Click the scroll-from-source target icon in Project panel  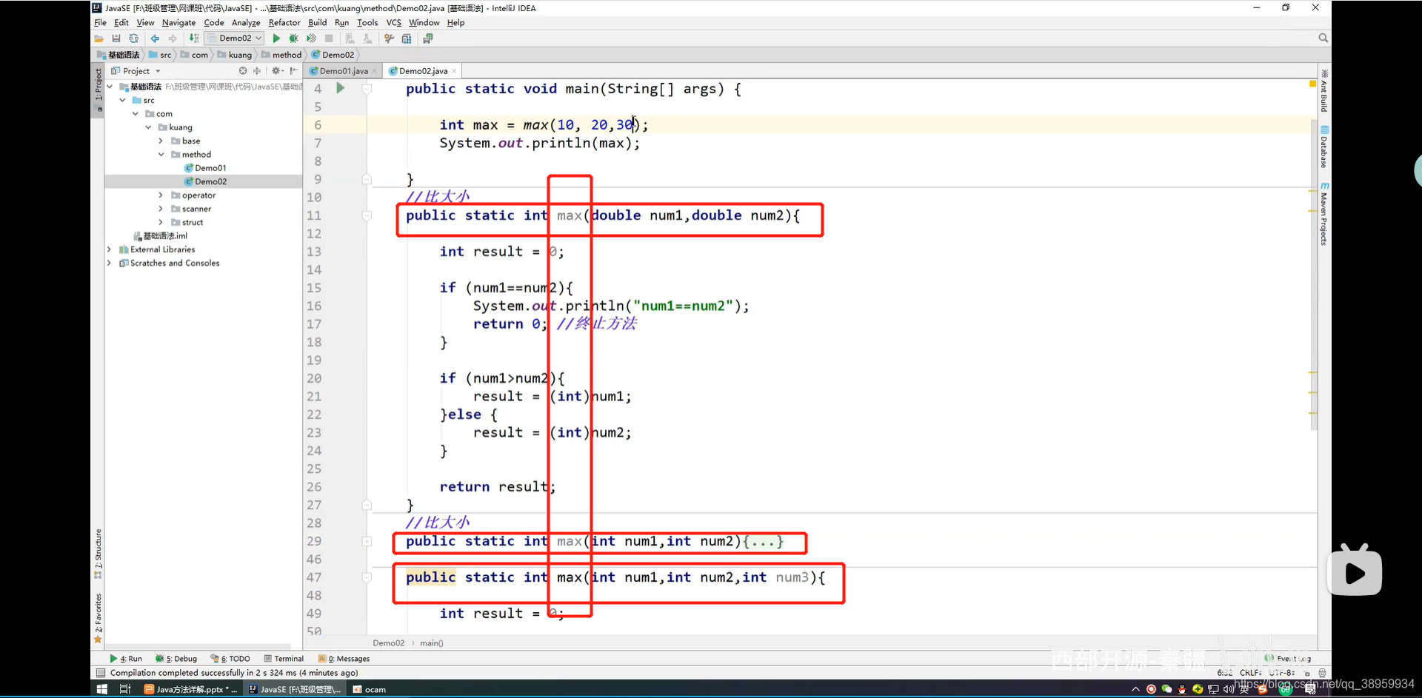243,71
